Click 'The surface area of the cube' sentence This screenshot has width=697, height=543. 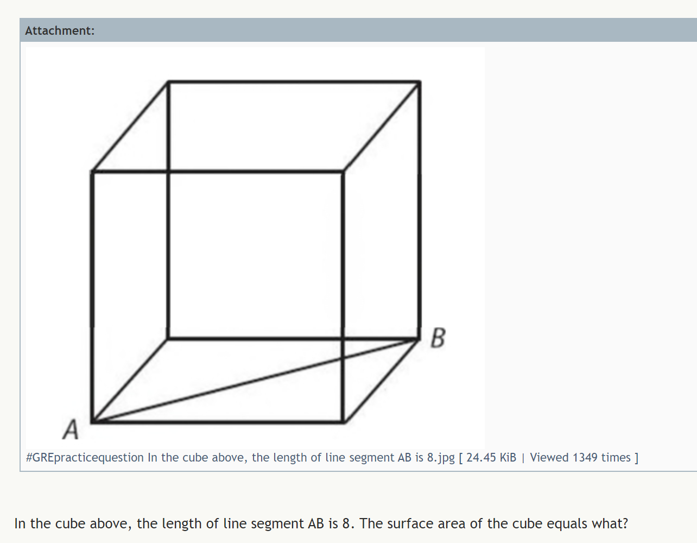[x=494, y=523]
